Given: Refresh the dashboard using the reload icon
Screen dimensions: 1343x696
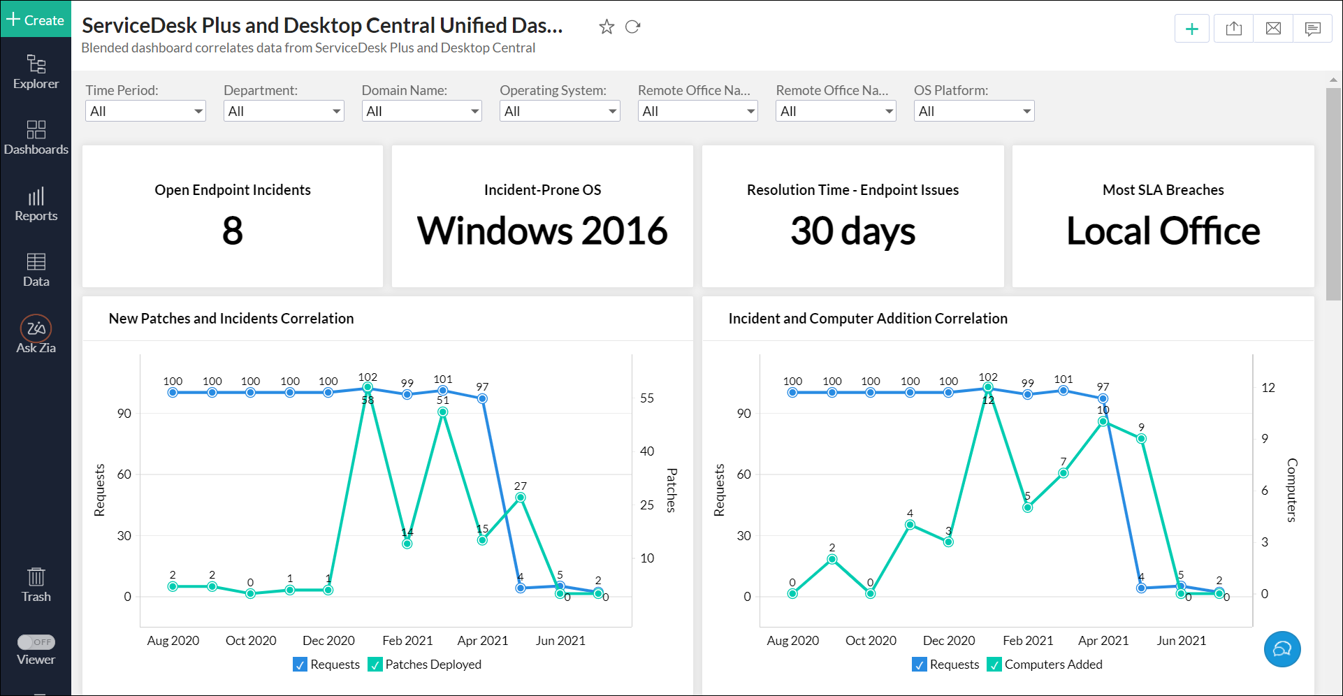Looking at the screenshot, I should tap(632, 27).
